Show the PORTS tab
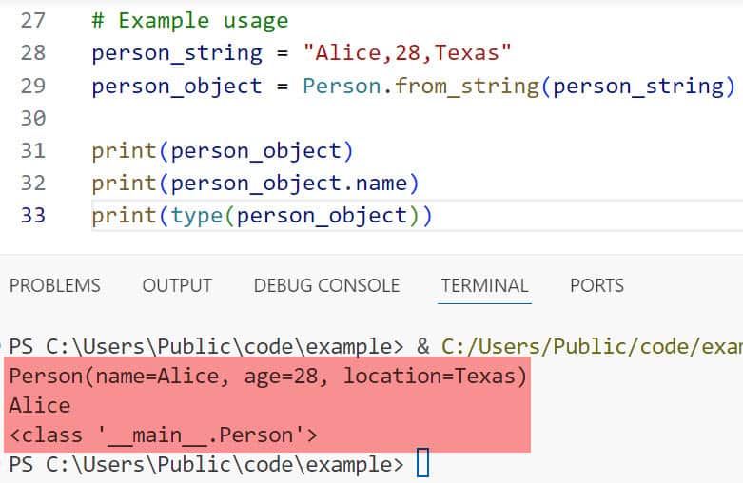Viewport: 743px width, 483px height. (x=596, y=285)
